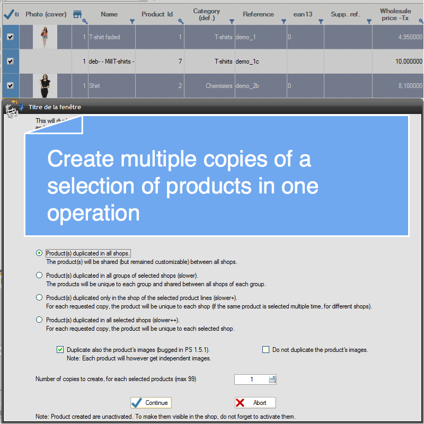This screenshot has height=424, width=424.
Task: Open the ean13 column filter dropdown
Action: pyautogui.click(x=321, y=22)
